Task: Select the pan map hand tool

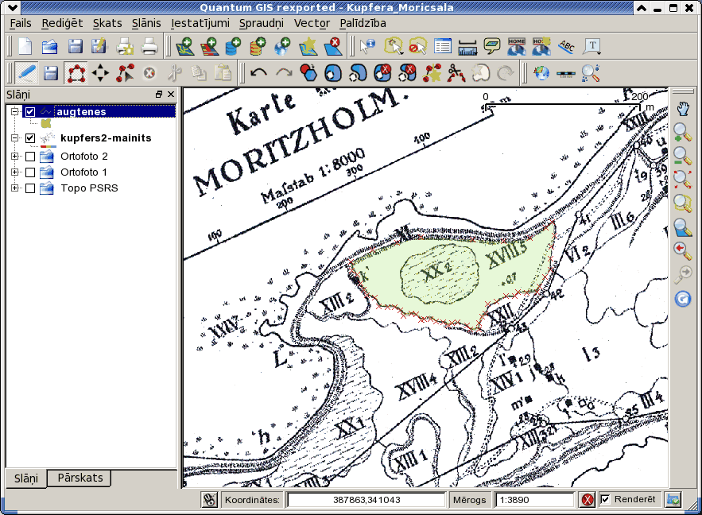Action: [x=683, y=109]
